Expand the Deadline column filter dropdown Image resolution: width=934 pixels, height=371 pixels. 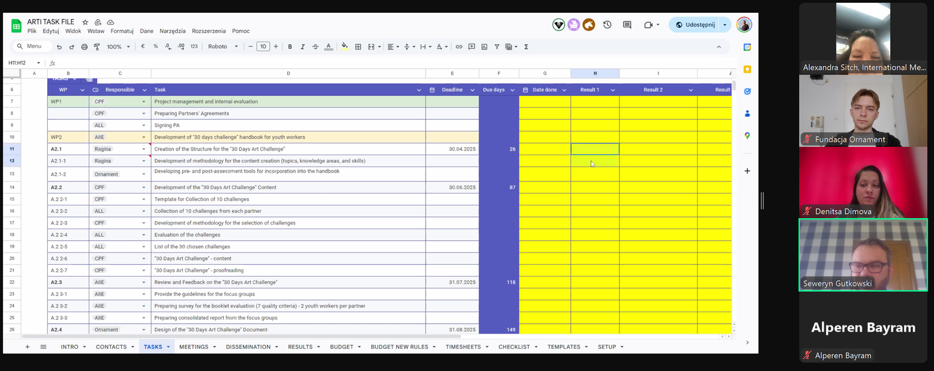click(x=472, y=90)
